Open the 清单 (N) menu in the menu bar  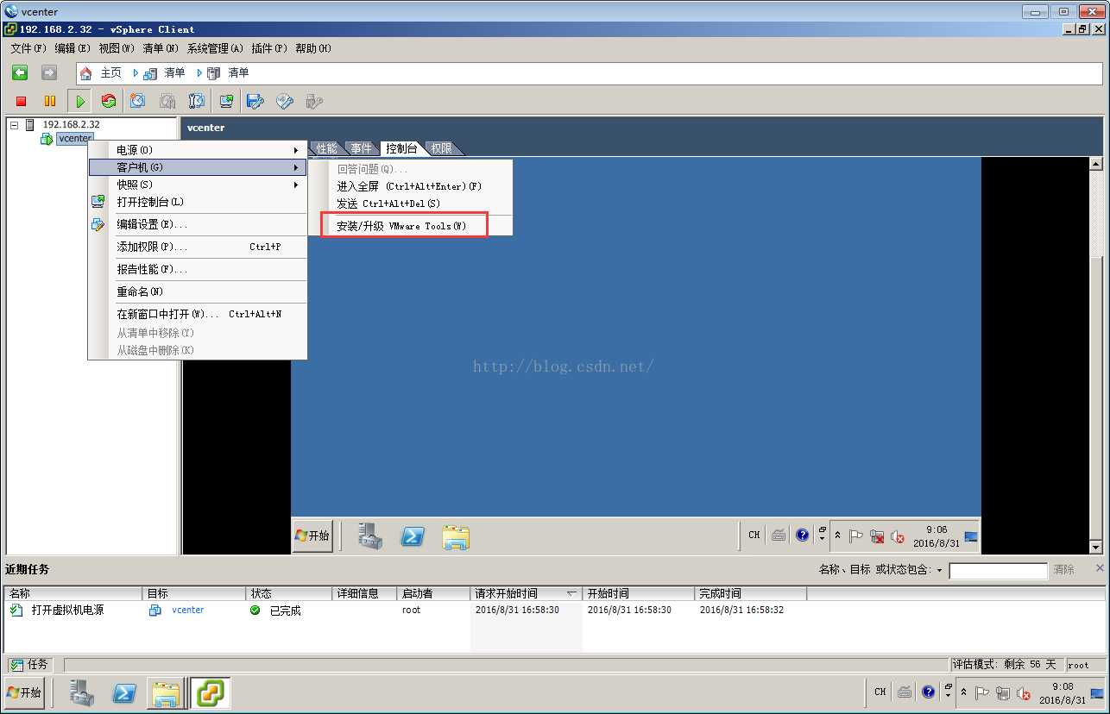[161, 48]
